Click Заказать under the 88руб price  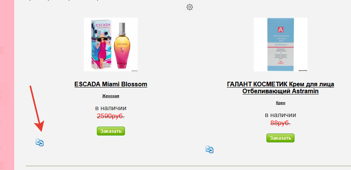coord(280,138)
